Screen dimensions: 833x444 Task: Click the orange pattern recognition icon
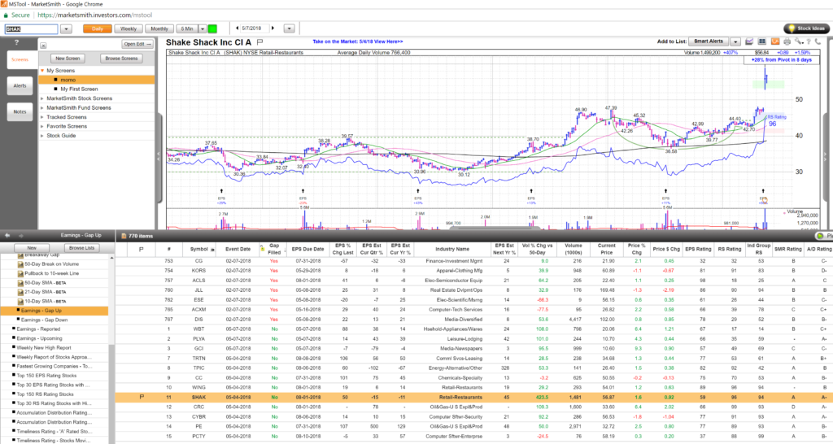point(775,41)
